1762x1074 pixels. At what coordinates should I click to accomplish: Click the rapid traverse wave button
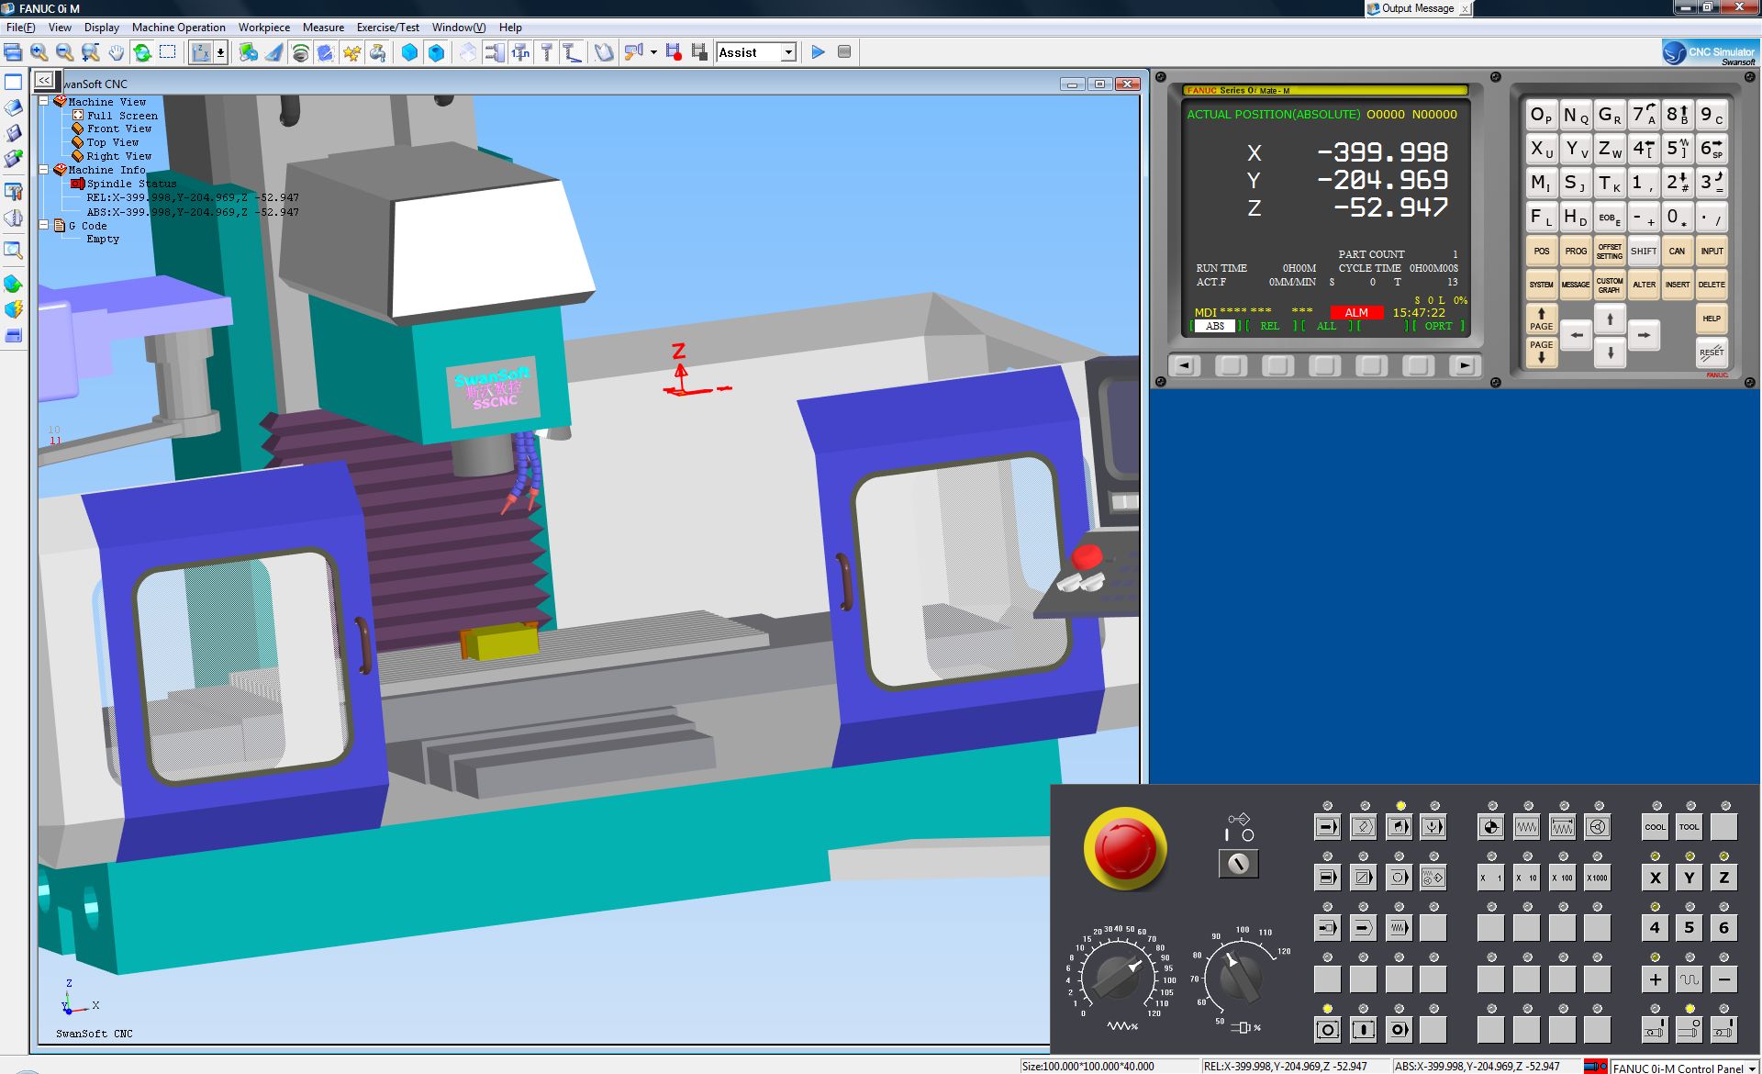tap(1690, 979)
